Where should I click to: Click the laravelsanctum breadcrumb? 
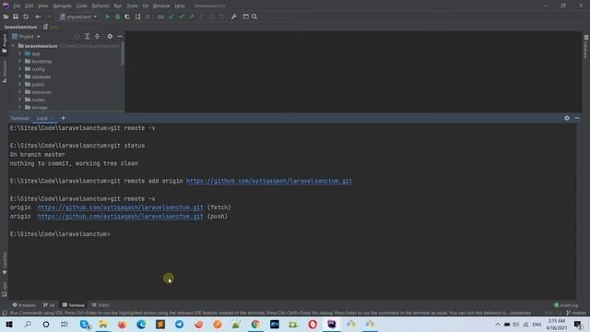(x=20, y=27)
